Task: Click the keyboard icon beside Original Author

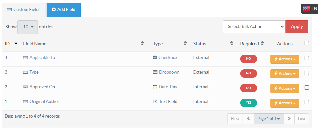Action: tap(25, 102)
